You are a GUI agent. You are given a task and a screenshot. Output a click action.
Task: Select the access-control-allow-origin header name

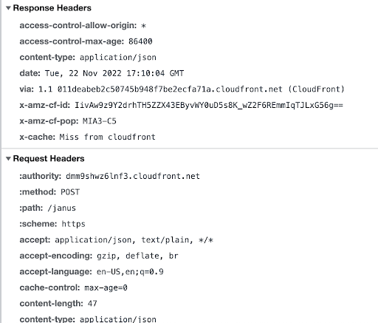(78, 25)
